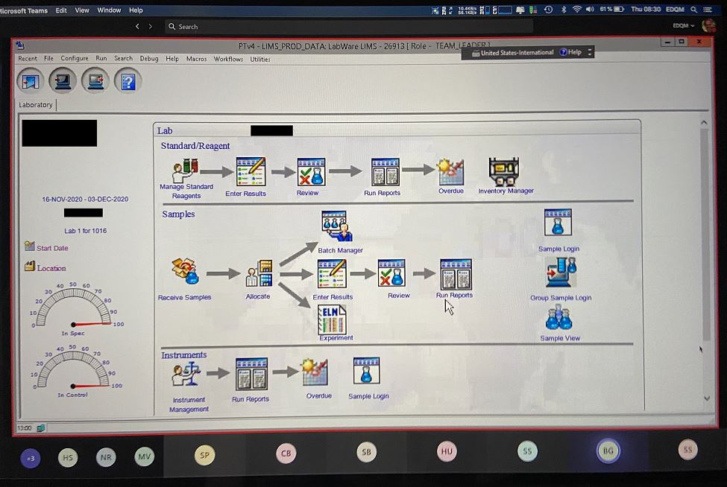Click the Location link

(51, 268)
